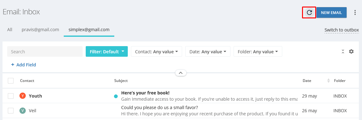
Task: Collapse the filter panel with the up-chevron
Action: tap(181, 73)
